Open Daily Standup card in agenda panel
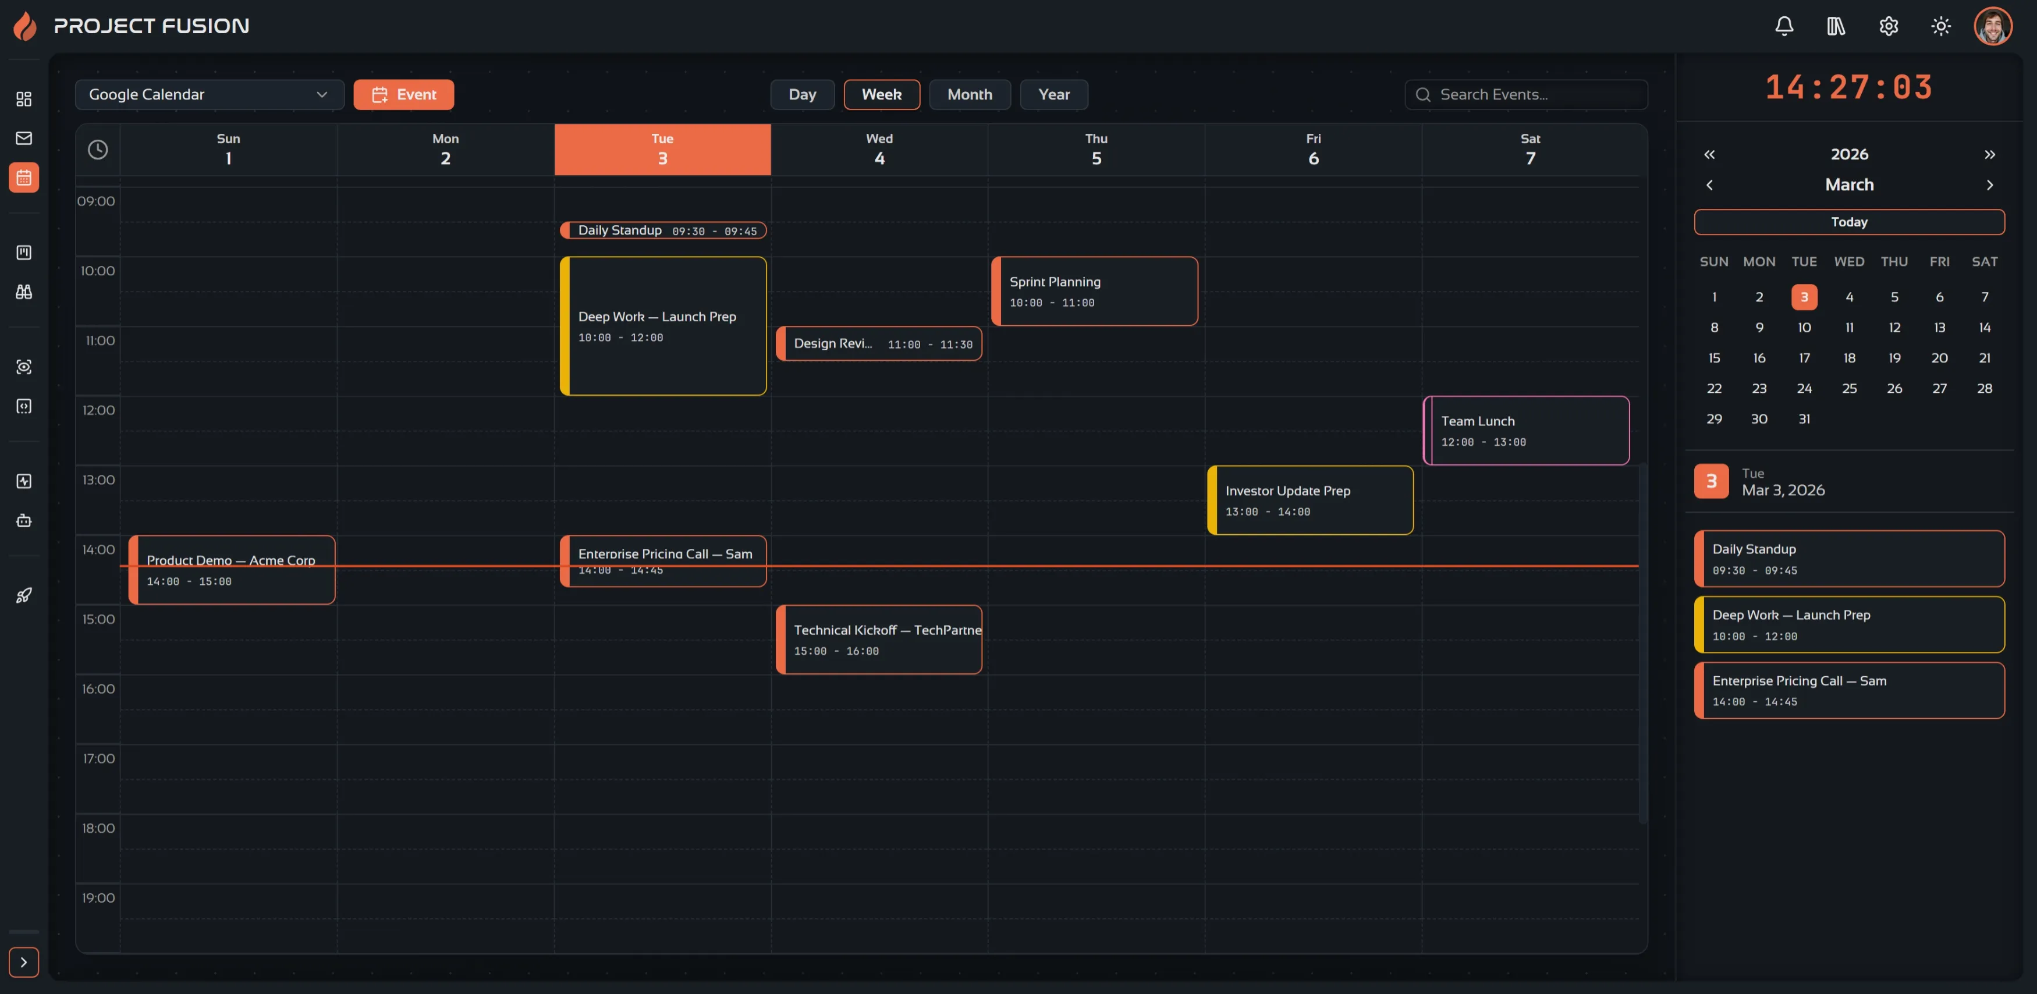This screenshot has width=2037, height=994. click(1849, 558)
